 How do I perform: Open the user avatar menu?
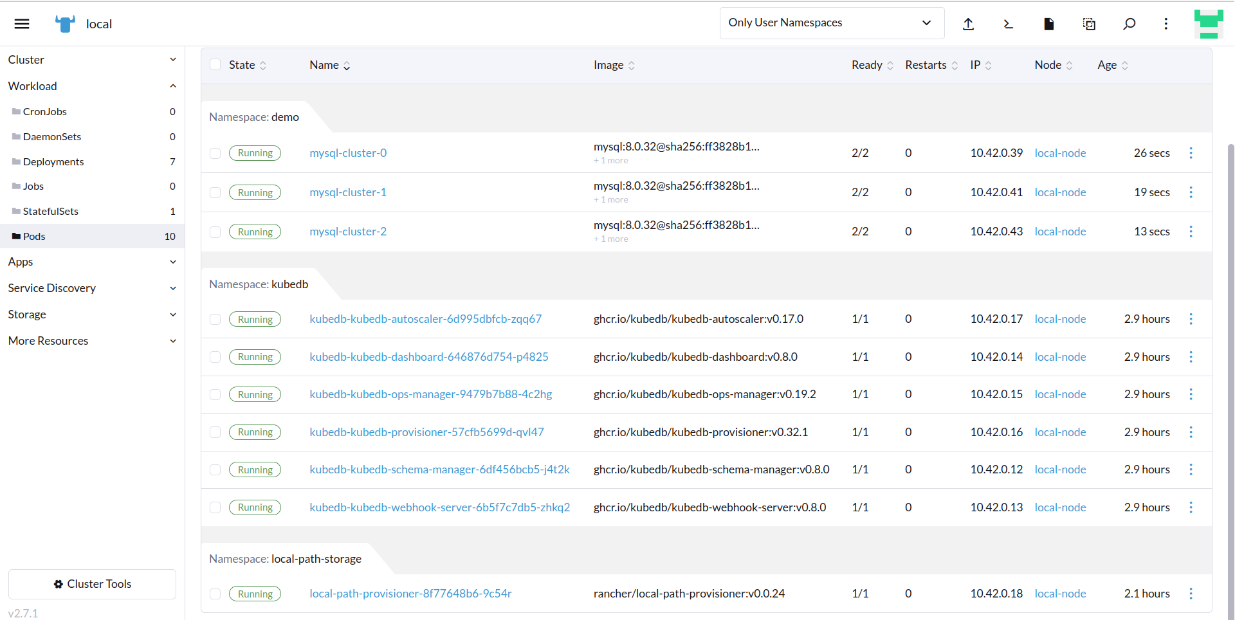(1209, 24)
